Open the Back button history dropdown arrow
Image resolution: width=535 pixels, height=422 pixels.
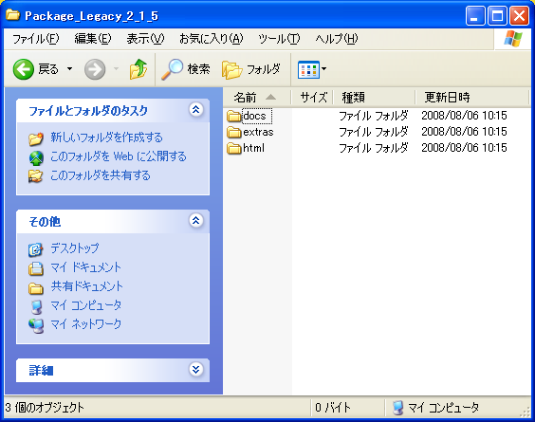(69, 69)
